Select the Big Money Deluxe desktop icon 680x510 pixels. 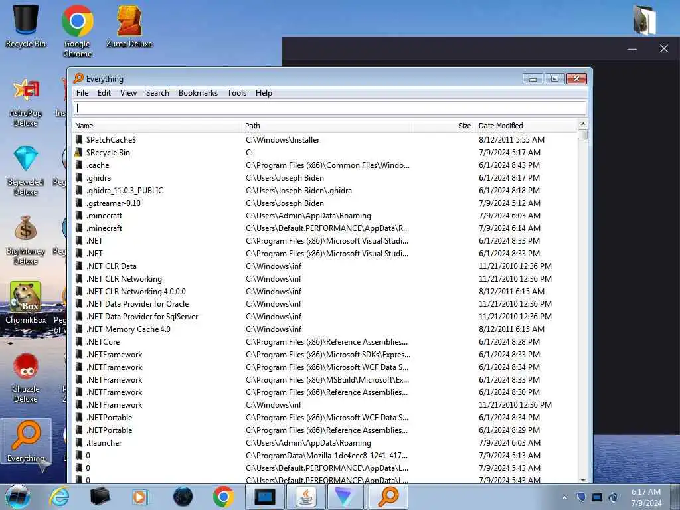point(26,240)
